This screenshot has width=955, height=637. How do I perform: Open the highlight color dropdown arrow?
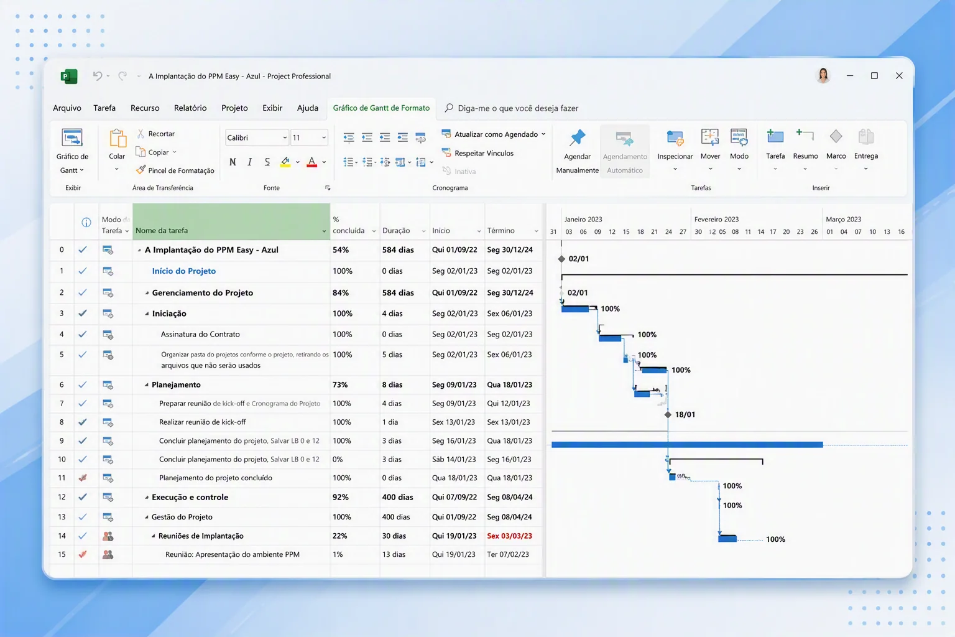coord(298,162)
